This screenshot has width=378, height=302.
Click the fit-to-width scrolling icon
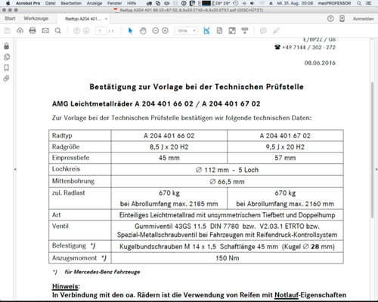(x=206, y=31)
